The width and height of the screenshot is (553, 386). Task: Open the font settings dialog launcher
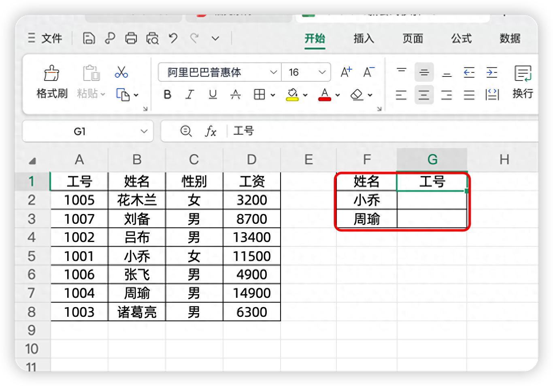point(379,108)
